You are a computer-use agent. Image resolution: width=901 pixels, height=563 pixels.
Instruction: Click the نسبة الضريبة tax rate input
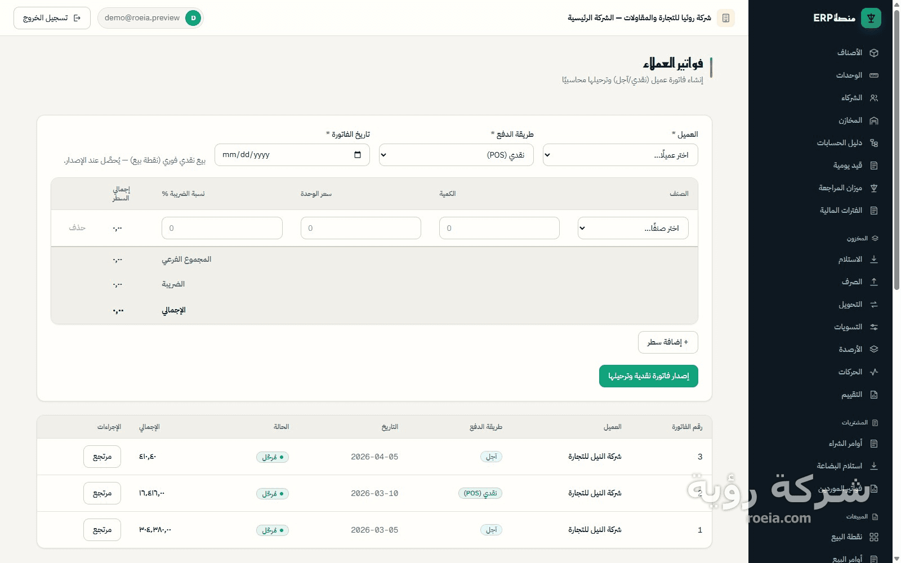[x=222, y=228]
